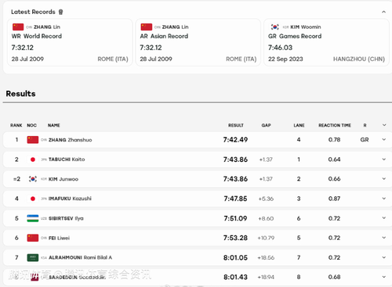392x287 pixels.
Task: Open ALRAHMOUNI Rami Bilal A name
Action: click(81, 257)
